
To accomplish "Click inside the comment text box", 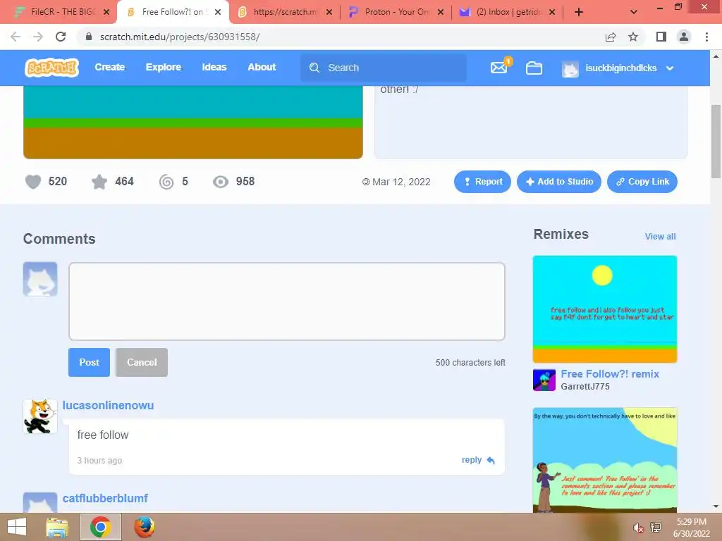I will click(x=287, y=301).
